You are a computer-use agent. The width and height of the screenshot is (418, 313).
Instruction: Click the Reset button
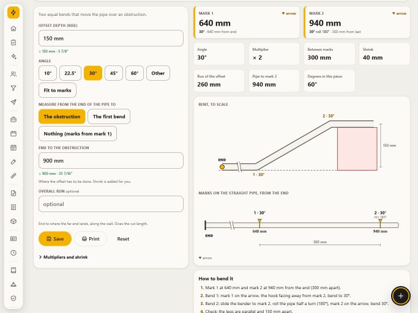tap(123, 239)
